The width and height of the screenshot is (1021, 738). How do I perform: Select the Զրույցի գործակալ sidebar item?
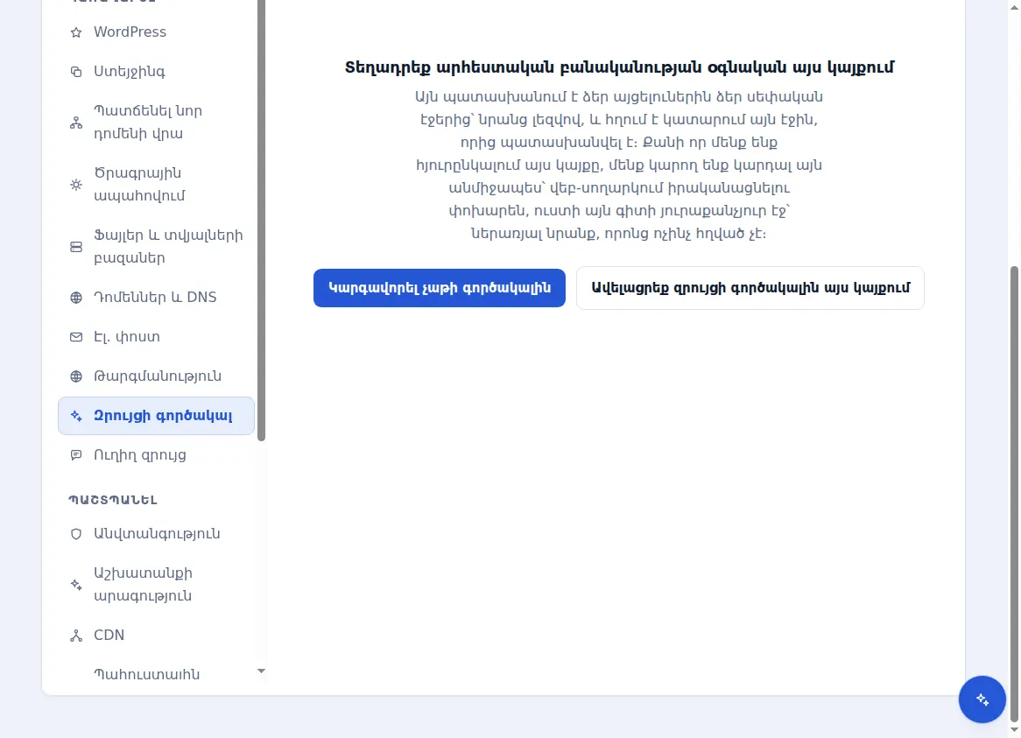tap(156, 416)
